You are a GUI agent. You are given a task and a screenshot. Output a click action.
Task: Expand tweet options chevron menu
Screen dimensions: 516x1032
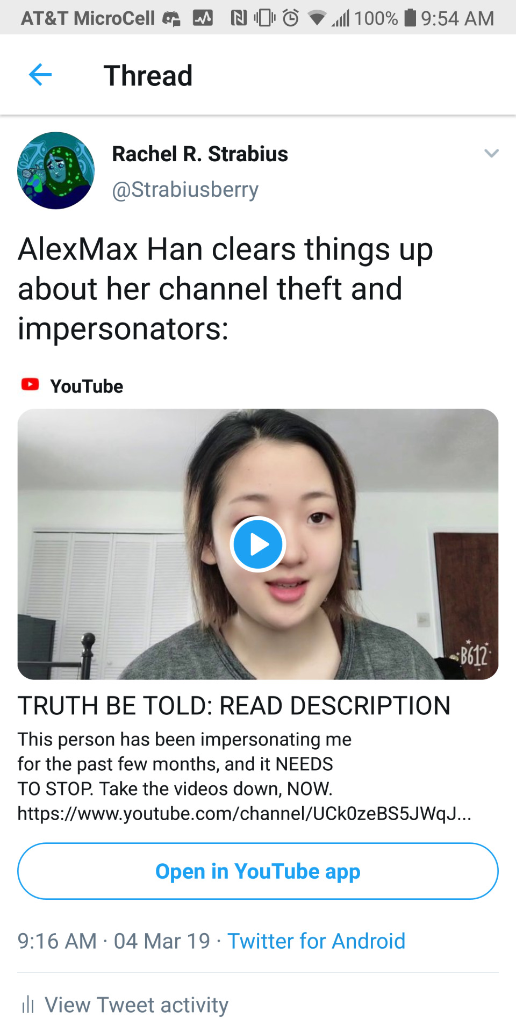(491, 154)
